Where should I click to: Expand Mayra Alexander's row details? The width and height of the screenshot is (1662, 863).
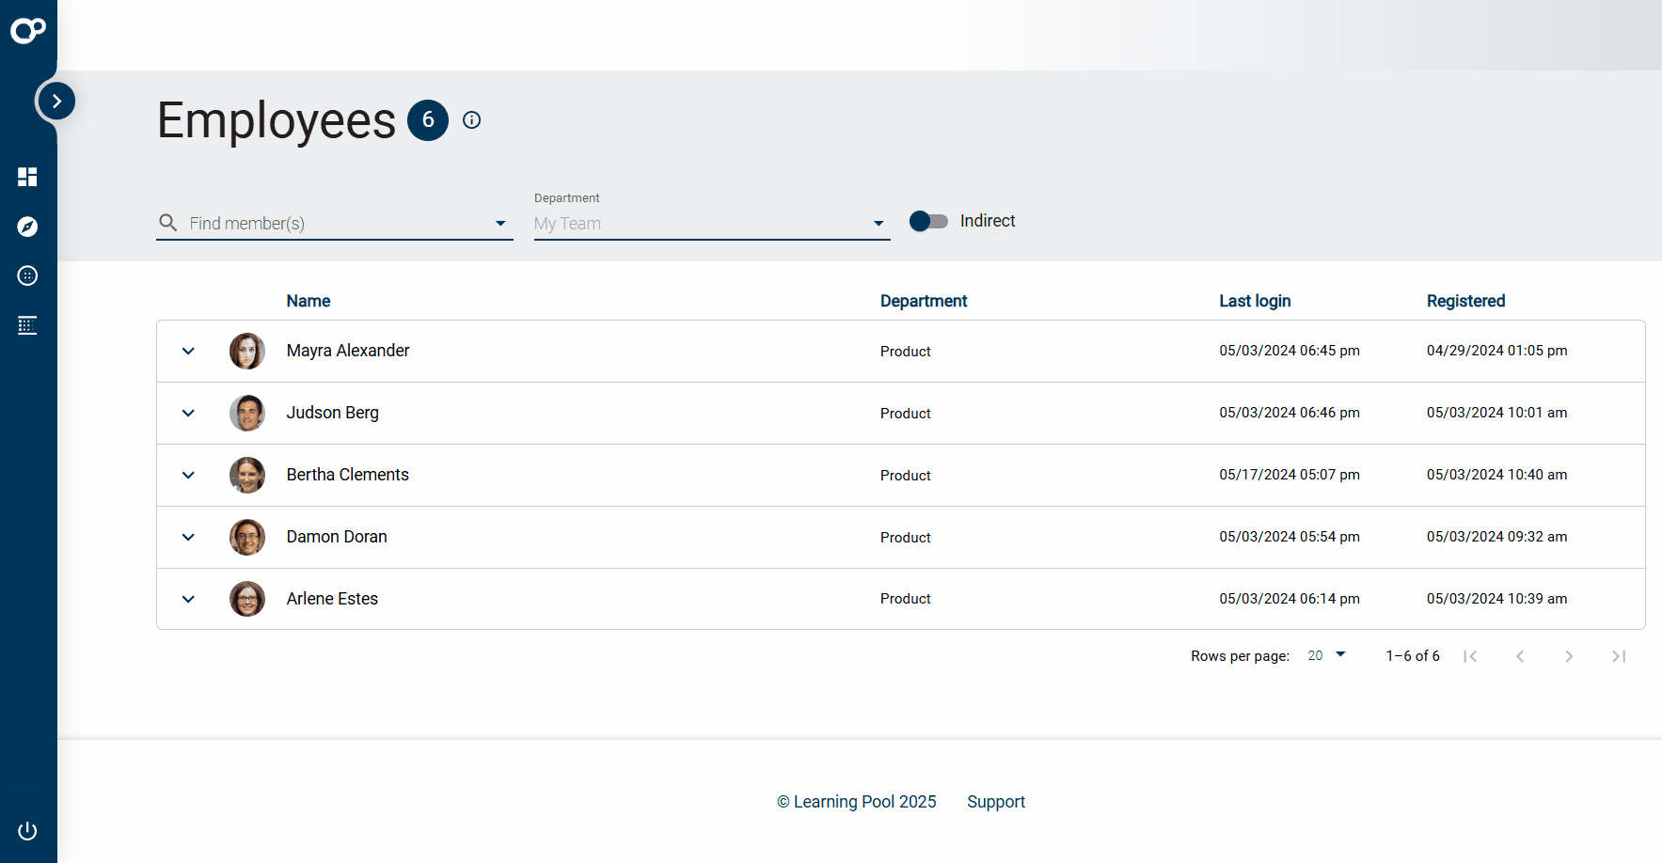tap(188, 352)
